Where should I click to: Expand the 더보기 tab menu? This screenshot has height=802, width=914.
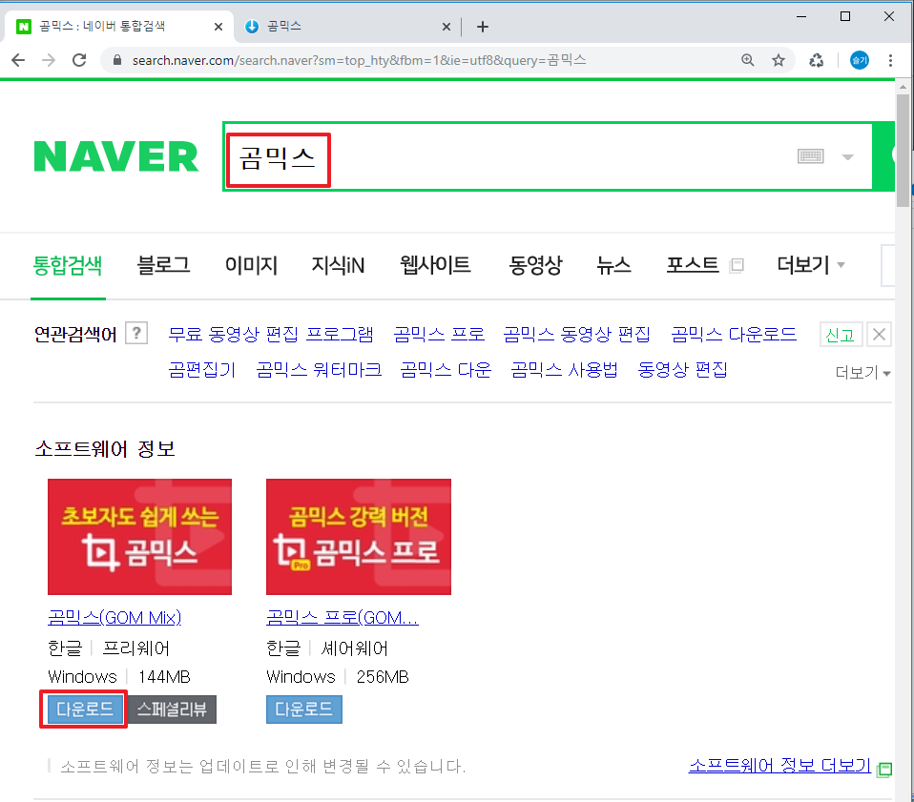(x=810, y=266)
